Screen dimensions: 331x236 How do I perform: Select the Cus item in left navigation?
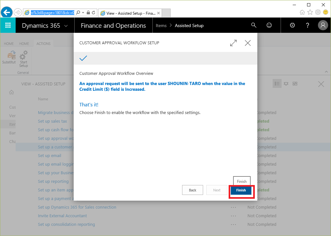12,107
